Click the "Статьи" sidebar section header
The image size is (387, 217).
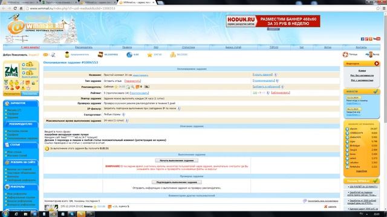click(21, 145)
